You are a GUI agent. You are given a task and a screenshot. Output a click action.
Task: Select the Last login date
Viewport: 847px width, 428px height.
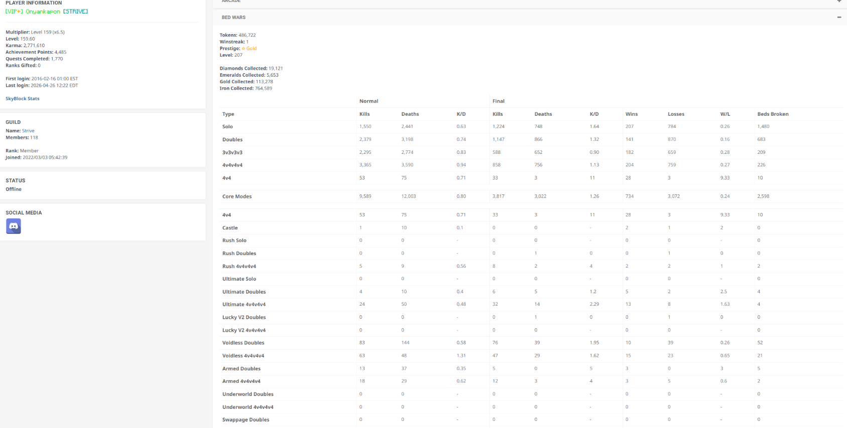tap(55, 85)
